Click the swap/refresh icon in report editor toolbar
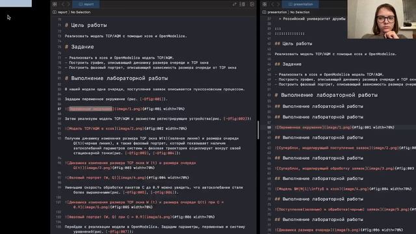The width and height of the screenshot is (416, 234). pos(235,5)
